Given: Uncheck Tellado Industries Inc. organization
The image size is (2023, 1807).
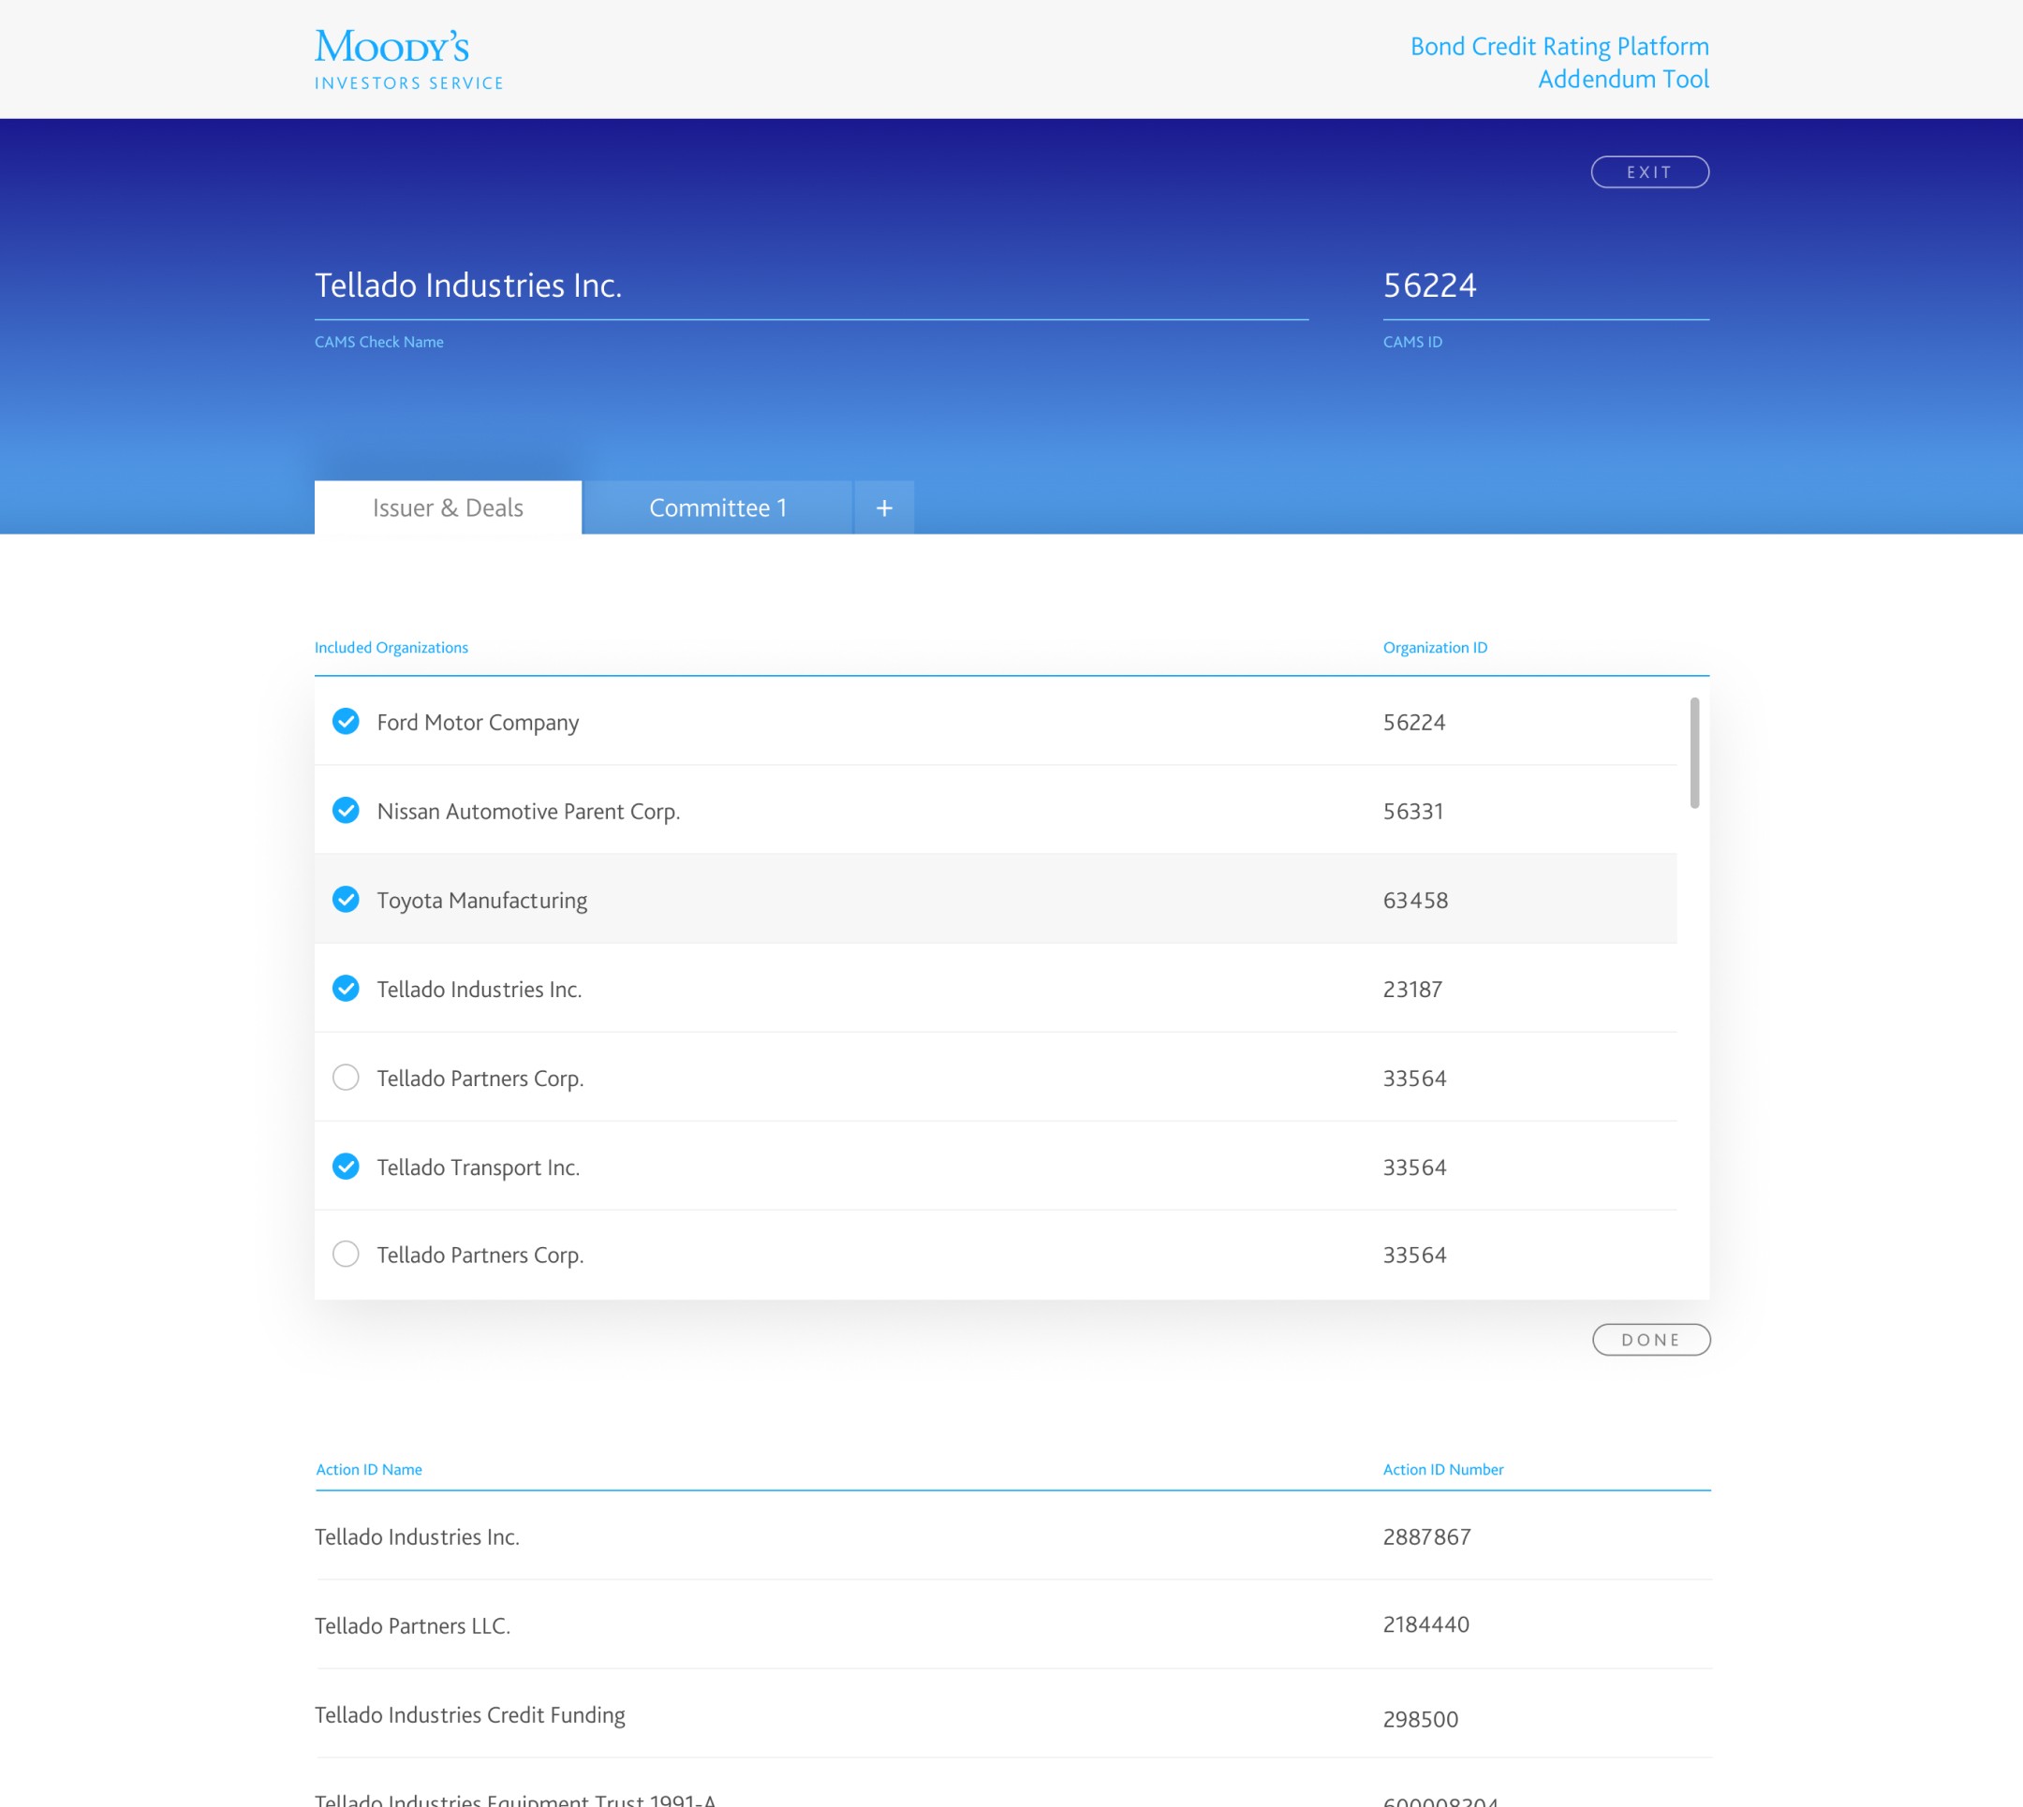Looking at the screenshot, I should coord(346,989).
